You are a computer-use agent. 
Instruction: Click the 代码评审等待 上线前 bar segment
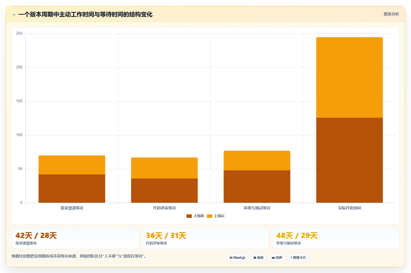[x=164, y=190]
